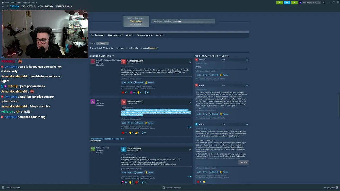Click the green friends icon button
The image size is (340, 191).
[279, 2]
